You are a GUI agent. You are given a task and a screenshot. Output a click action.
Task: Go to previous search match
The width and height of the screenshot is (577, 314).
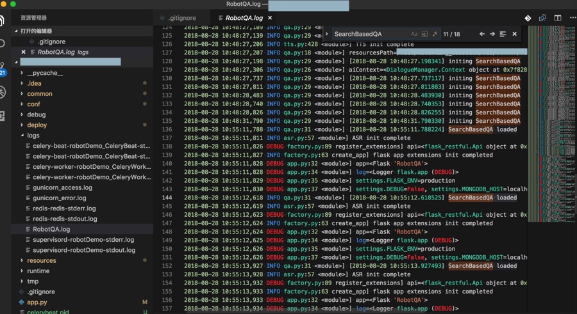[482, 34]
